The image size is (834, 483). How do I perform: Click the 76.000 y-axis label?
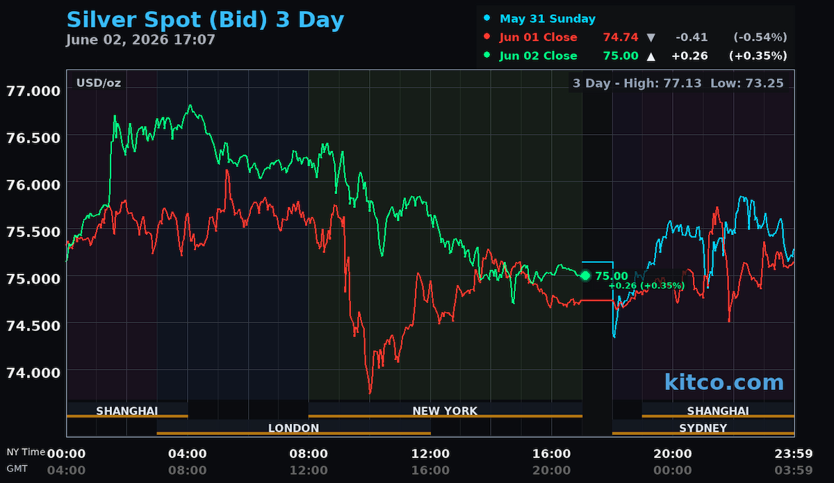point(33,184)
